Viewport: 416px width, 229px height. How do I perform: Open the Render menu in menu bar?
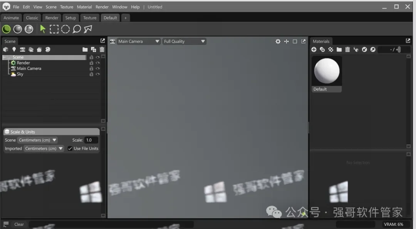[102, 7]
